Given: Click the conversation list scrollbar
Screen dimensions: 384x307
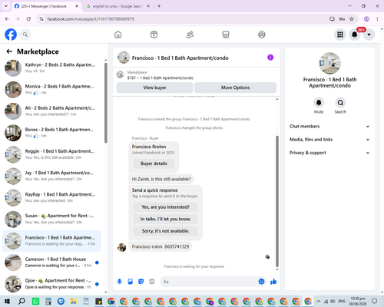Looking at the screenshot, I should point(106,103).
